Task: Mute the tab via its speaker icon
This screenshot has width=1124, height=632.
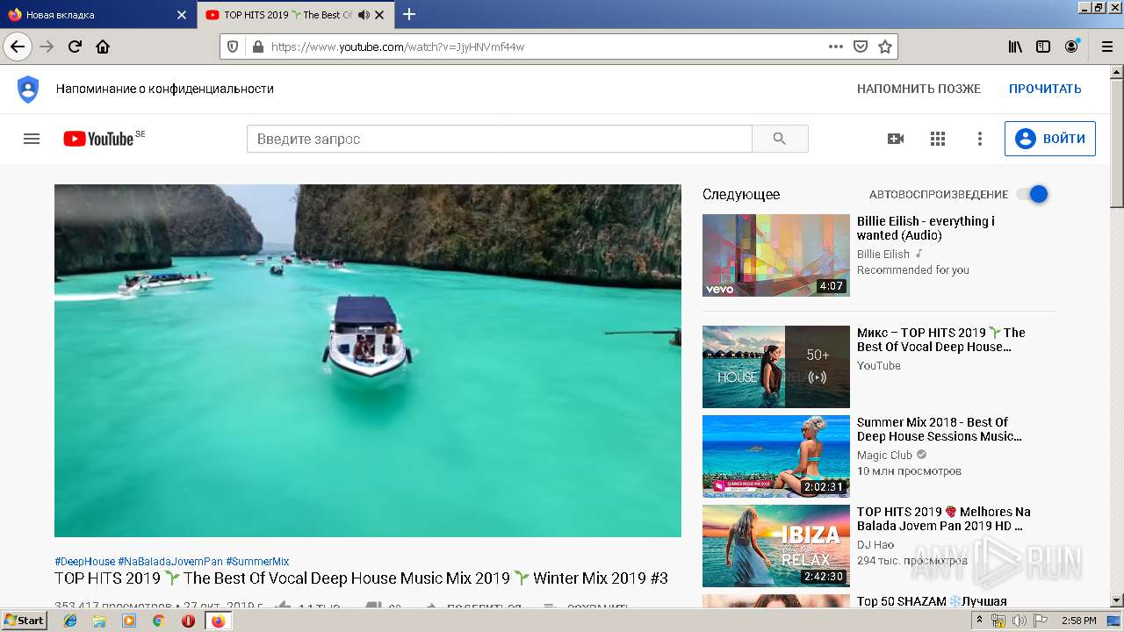Action: point(364,15)
